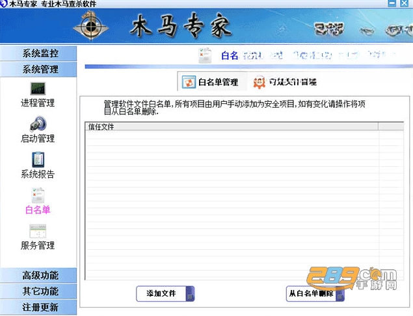Click the 从白名单删除 button

coord(315,294)
